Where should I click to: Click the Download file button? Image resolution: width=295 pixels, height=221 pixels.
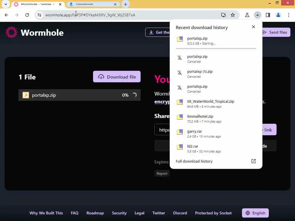click(117, 77)
